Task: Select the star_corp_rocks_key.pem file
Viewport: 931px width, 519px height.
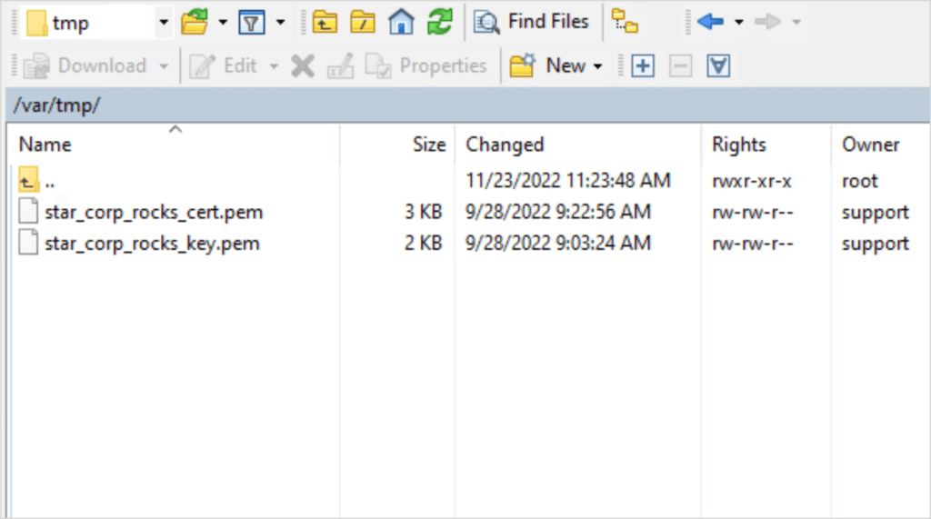Action: pyautogui.click(x=151, y=244)
